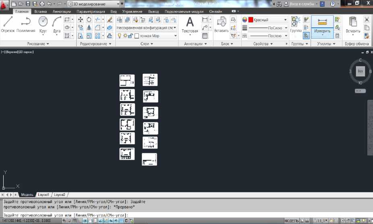Open the Layout1 sheet tab
Image resolution: width=373 pixels, height=224 pixels.
pos(43,194)
